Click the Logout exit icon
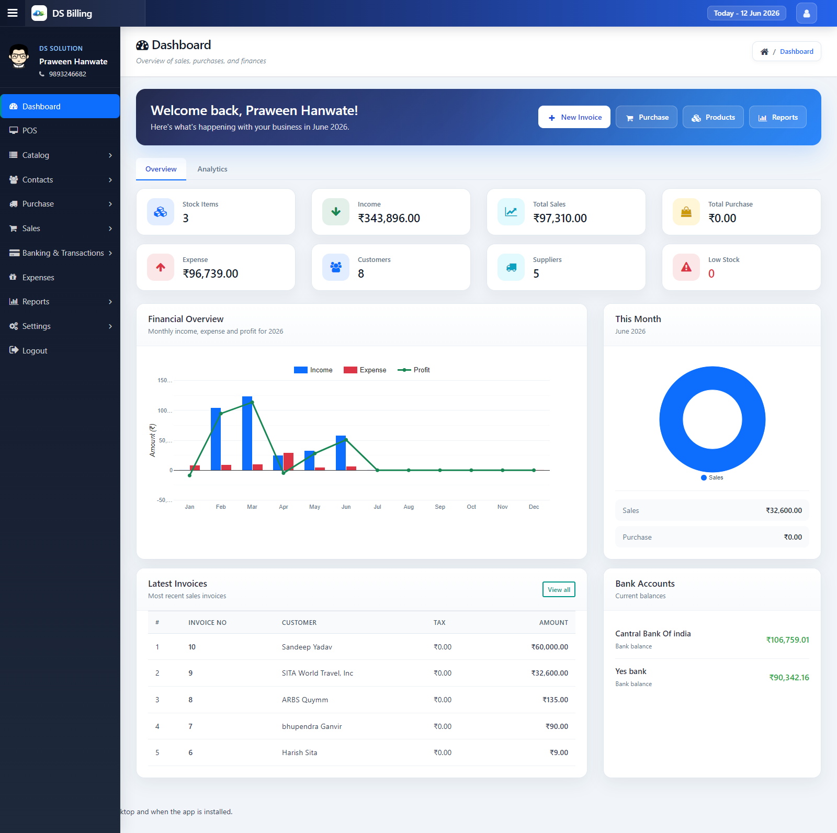Viewport: 837px width, 833px height. point(14,350)
